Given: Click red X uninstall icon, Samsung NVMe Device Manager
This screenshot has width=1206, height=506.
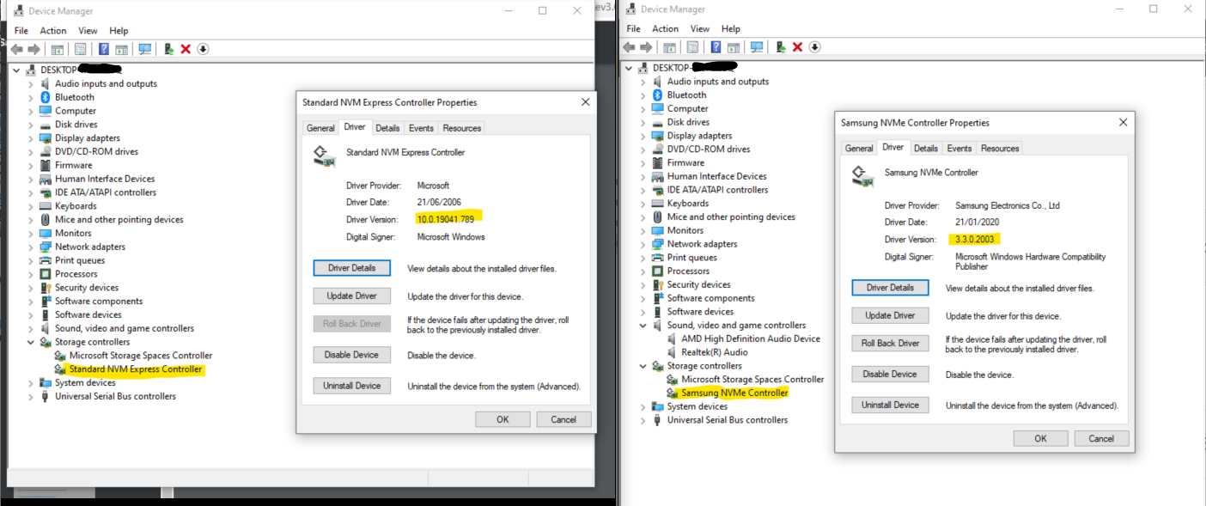Looking at the screenshot, I should coord(797,47).
